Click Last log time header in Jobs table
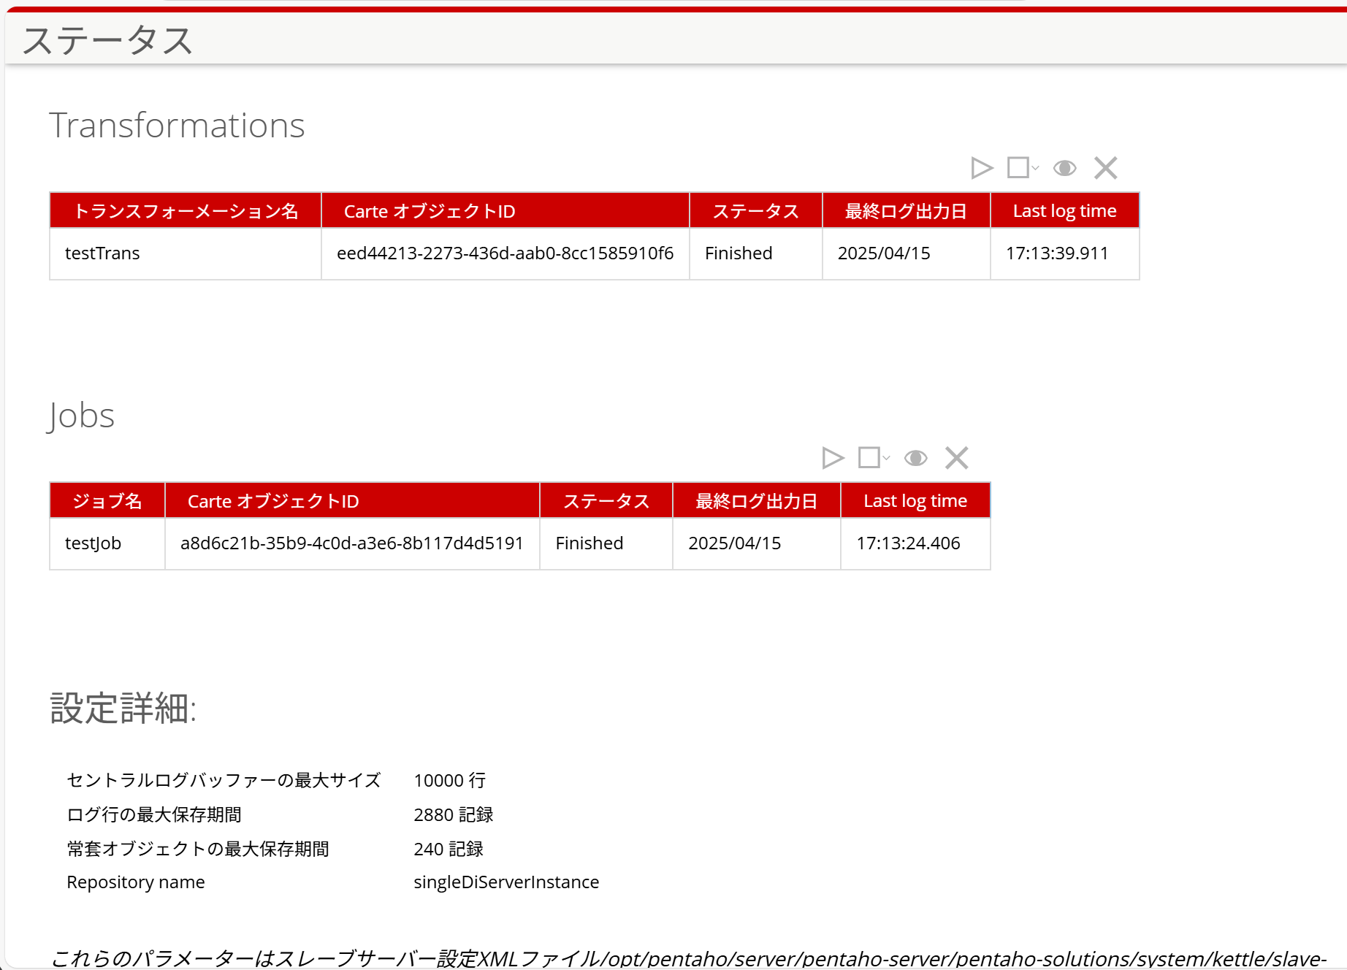 click(915, 501)
